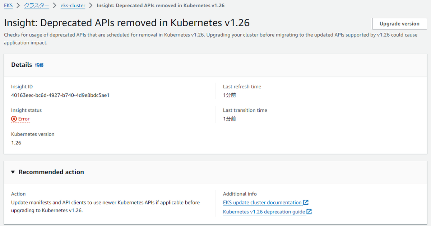Click external-link icon beside EKS update cluster documentation
431x226 pixels.
306,202
